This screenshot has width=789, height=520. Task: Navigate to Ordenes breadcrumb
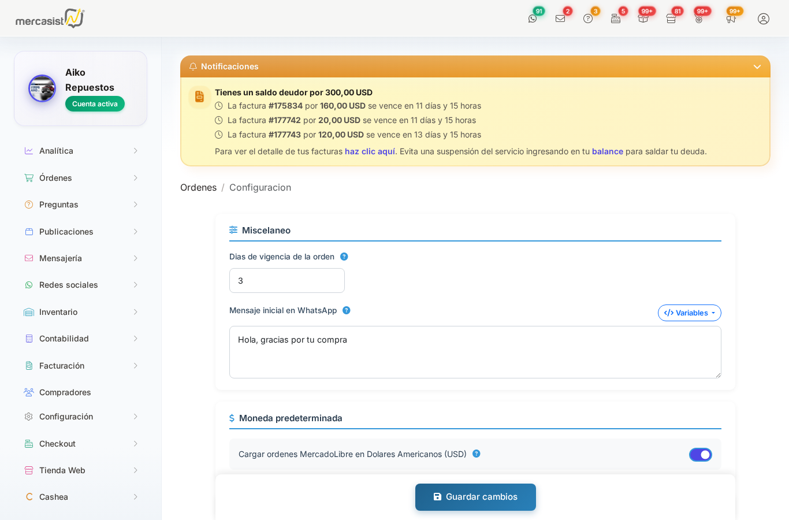pos(198,187)
